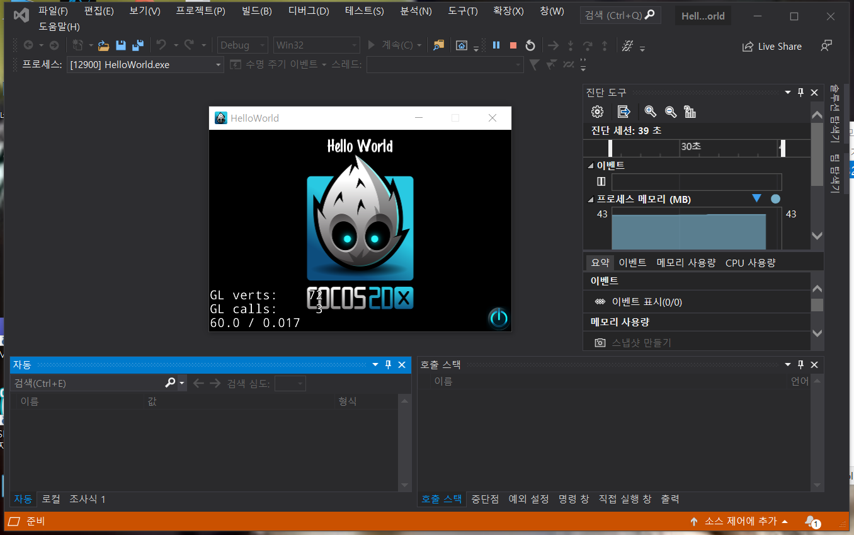
Task: Click the 이벤트 표시(0/0) link
Action: point(647,302)
